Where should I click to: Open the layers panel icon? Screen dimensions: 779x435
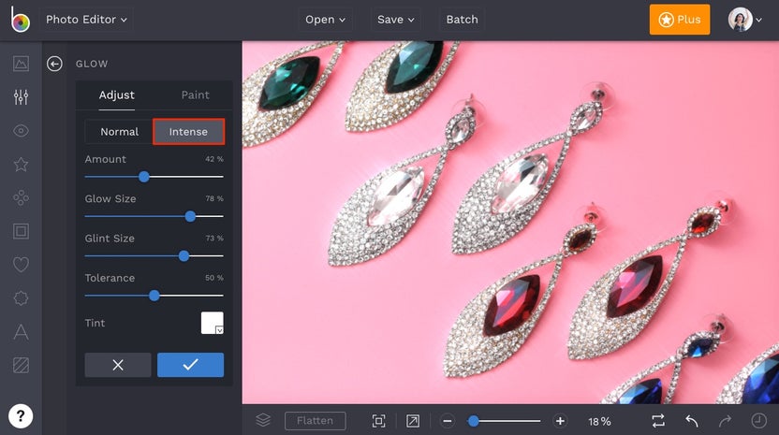click(263, 421)
